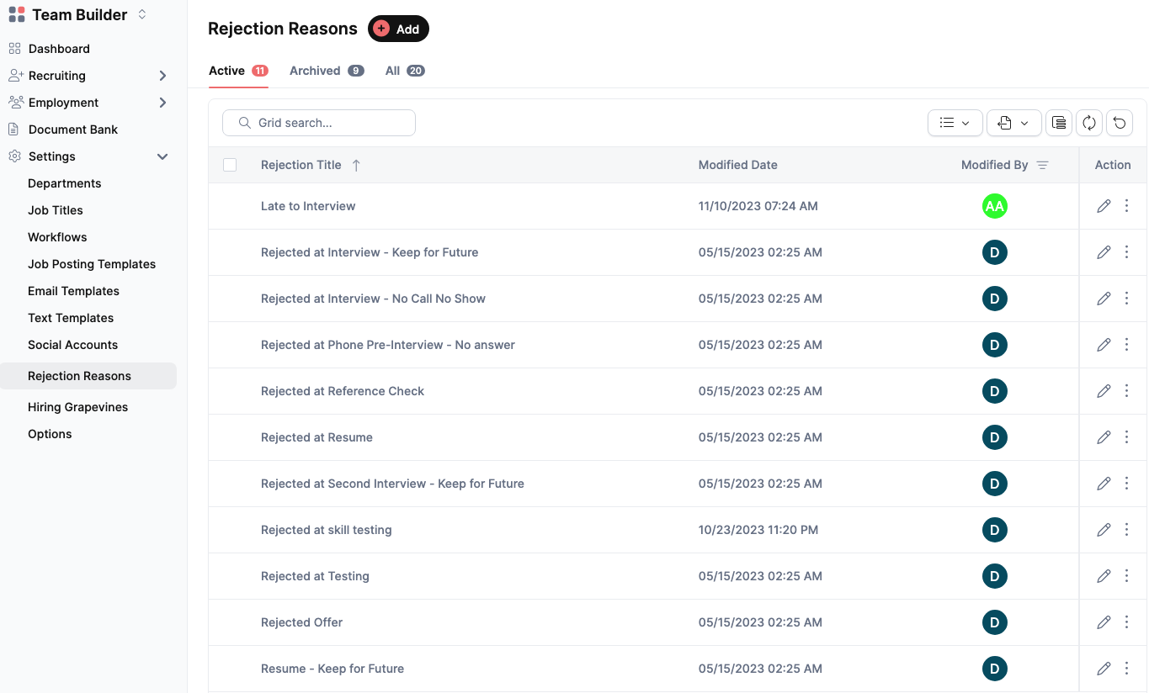Edit the Resume - Keep for Future reason
Screen dimensions: 1149x693
[x=1104, y=669]
